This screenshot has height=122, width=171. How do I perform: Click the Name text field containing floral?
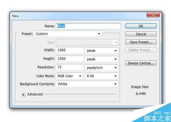(x=88, y=26)
